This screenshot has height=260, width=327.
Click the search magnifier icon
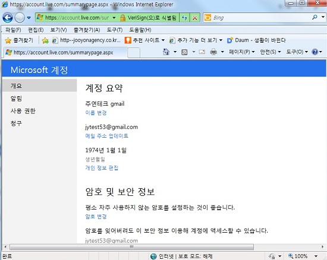click(x=315, y=17)
